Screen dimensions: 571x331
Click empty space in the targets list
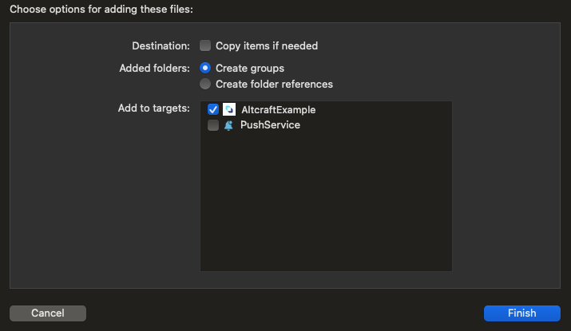tap(326, 200)
